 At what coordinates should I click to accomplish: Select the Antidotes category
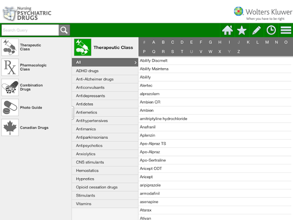[x=105, y=104]
